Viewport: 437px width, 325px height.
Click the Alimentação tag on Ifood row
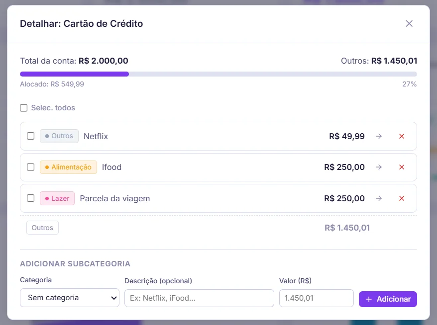point(68,167)
